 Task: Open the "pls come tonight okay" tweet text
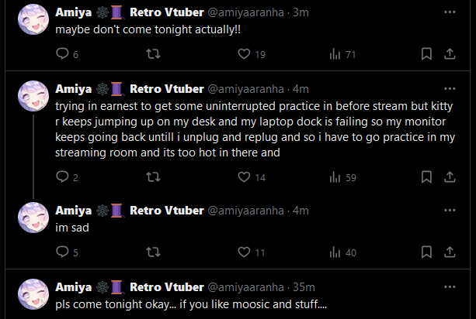click(x=190, y=305)
